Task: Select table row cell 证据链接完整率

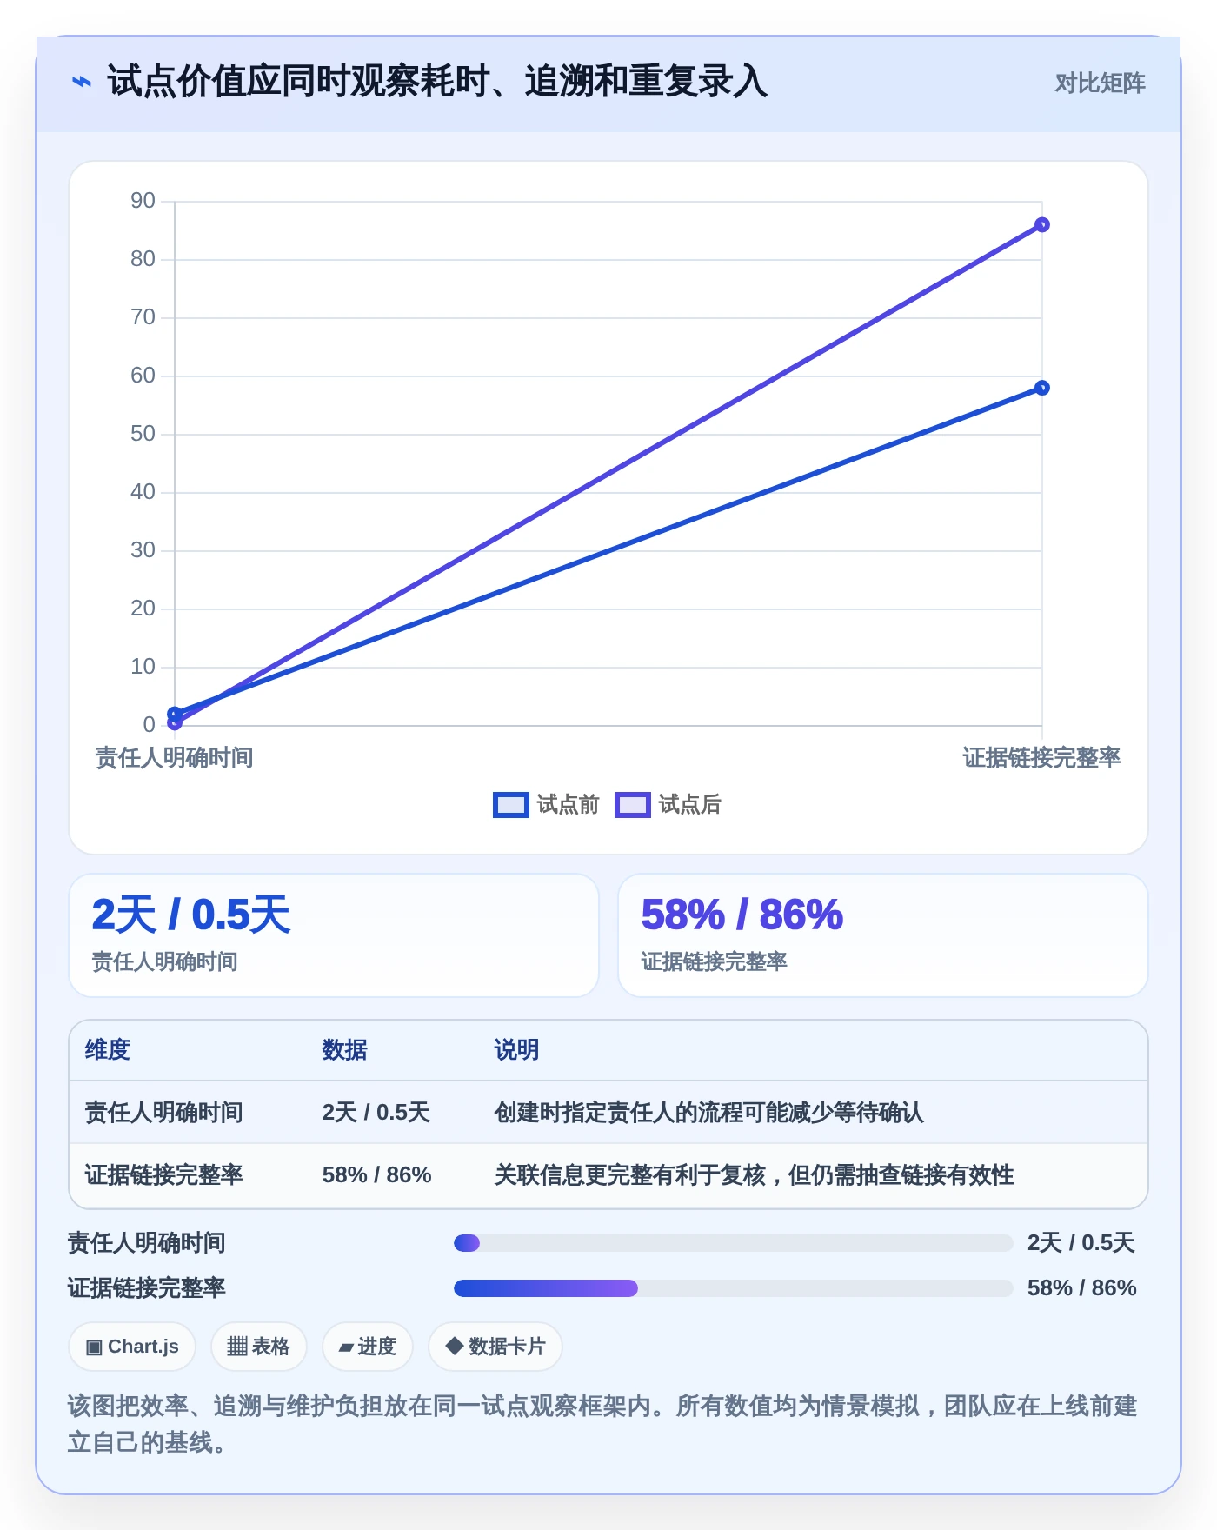Action: click(x=163, y=1175)
